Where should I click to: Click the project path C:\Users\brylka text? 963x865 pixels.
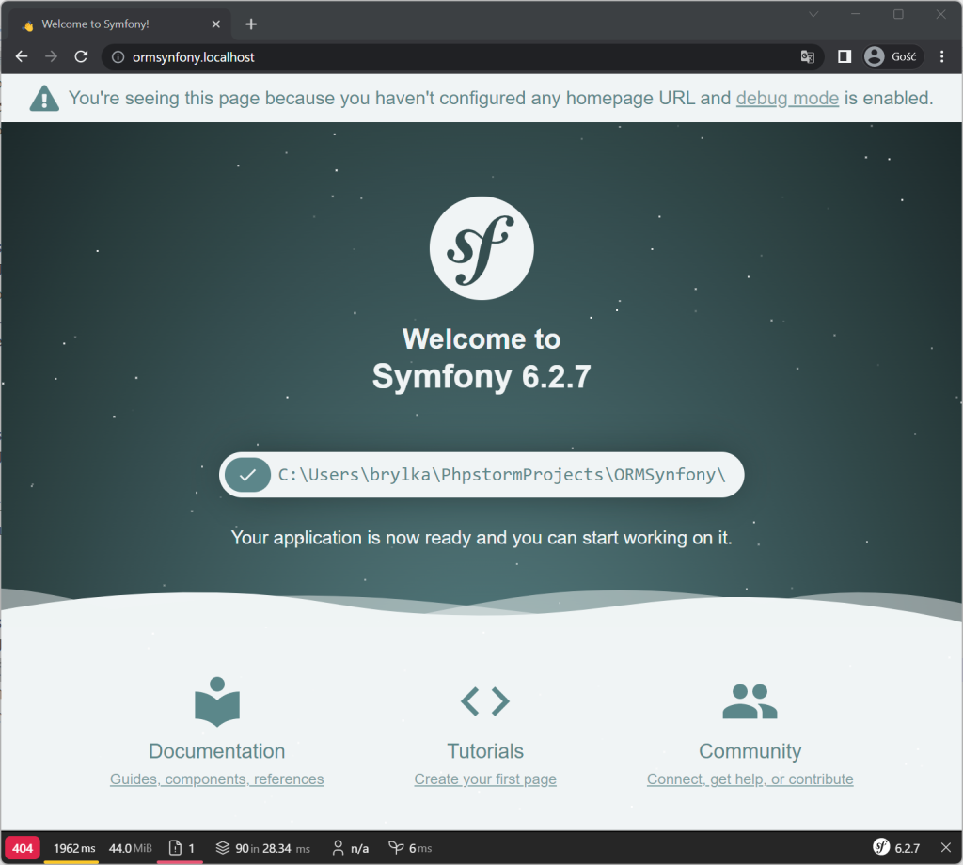point(502,475)
